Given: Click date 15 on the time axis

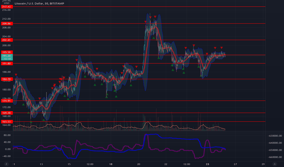Looking at the screenshot, I should 69,164.
